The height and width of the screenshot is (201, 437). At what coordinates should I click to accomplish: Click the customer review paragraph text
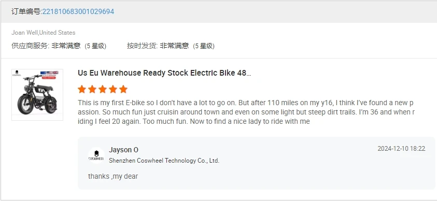[x=246, y=112]
